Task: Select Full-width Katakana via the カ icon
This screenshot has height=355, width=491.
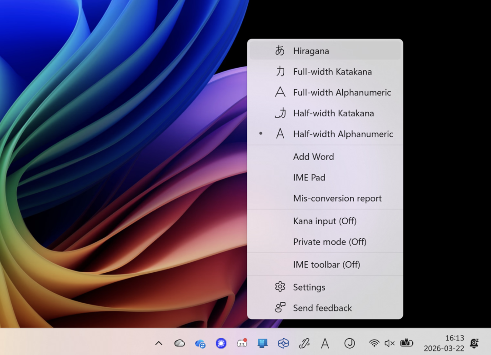Action: point(281,72)
